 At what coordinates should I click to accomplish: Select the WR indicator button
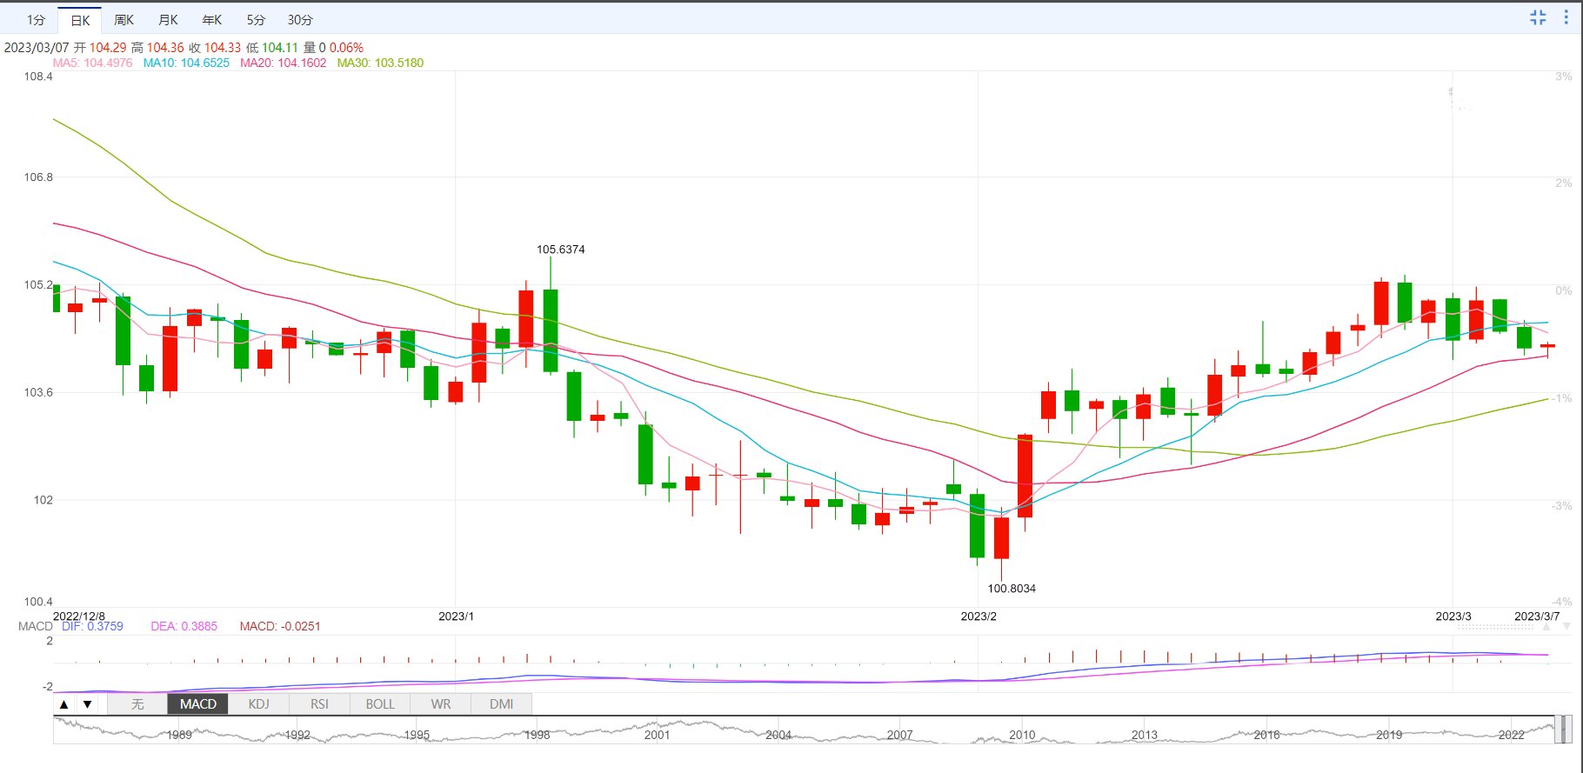pyautogui.click(x=441, y=704)
